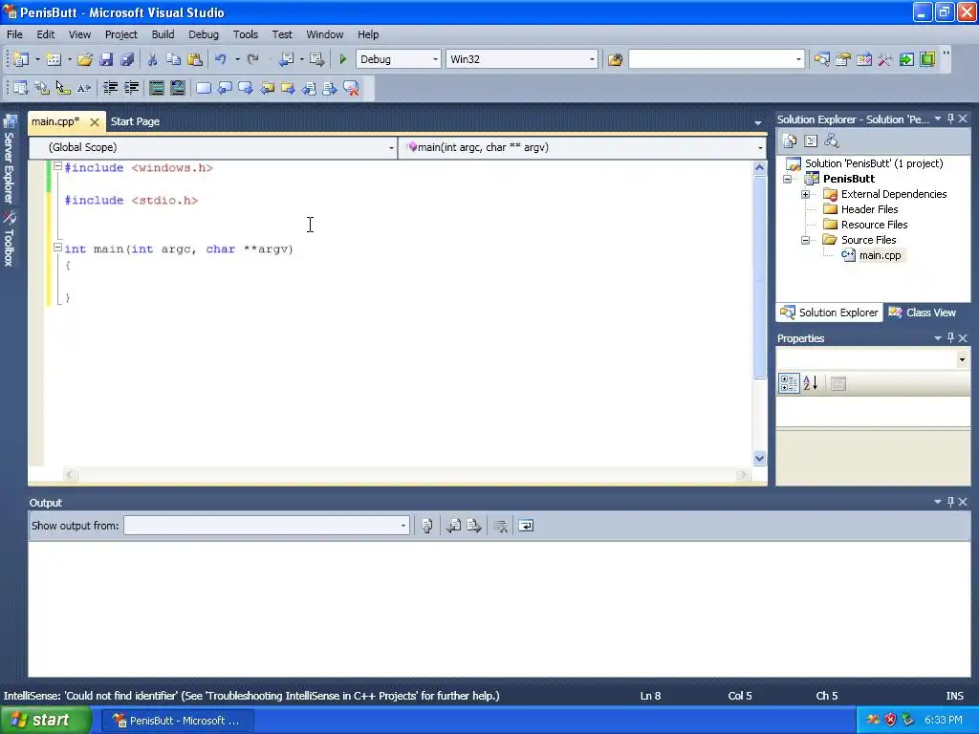Increase line indent using the toolbar icon
979x734 pixels.
[x=131, y=88]
